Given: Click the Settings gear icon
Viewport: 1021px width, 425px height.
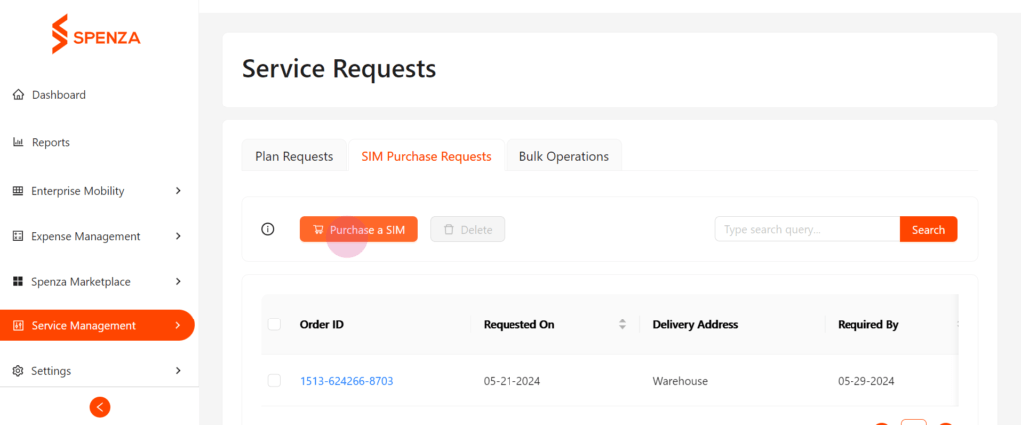Looking at the screenshot, I should point(18,371).
